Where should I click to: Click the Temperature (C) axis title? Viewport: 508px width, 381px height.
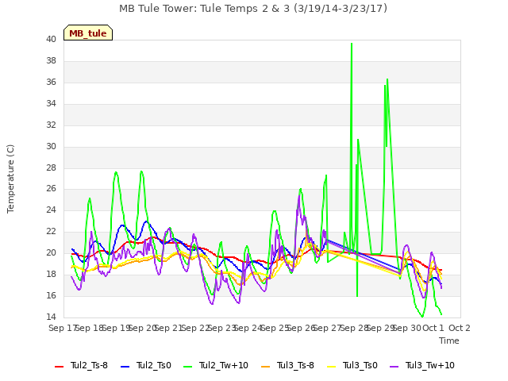(10, 179)
